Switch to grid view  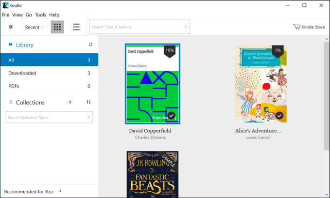[57, 27]
